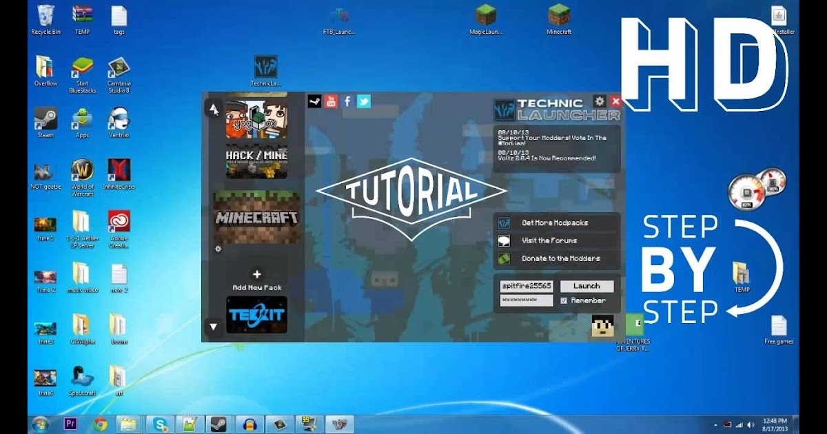Toggle the Remember checkbox
Viewport: 827px width, 434px height.
564,300
